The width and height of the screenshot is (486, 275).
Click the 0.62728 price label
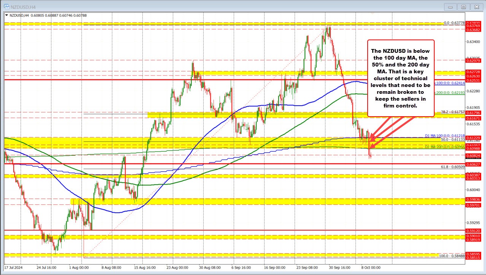[473, 72]
